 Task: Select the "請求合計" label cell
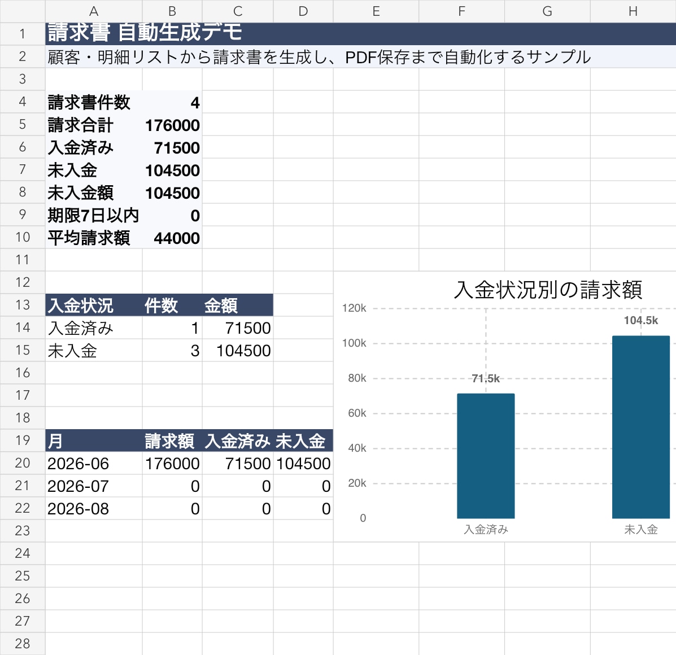click(x=94, y=124)
